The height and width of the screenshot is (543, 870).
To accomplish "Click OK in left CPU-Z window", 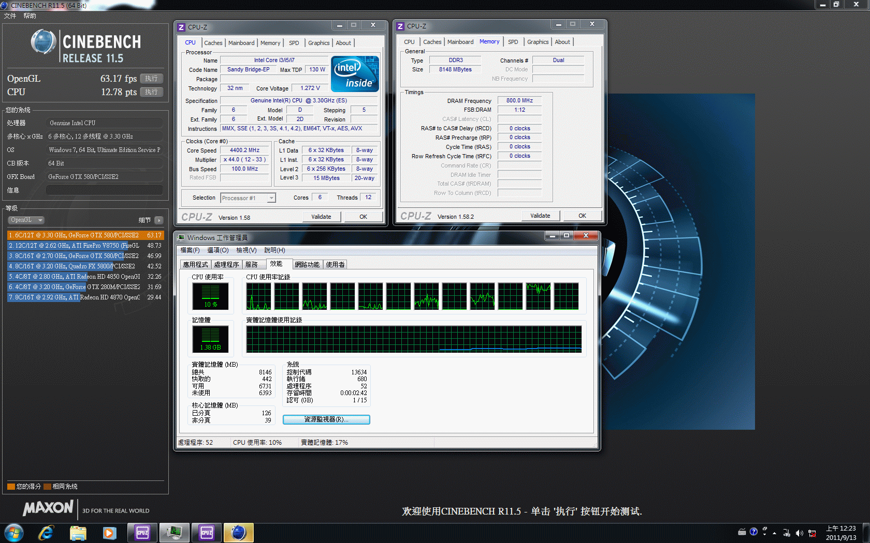I will point(363,217).
